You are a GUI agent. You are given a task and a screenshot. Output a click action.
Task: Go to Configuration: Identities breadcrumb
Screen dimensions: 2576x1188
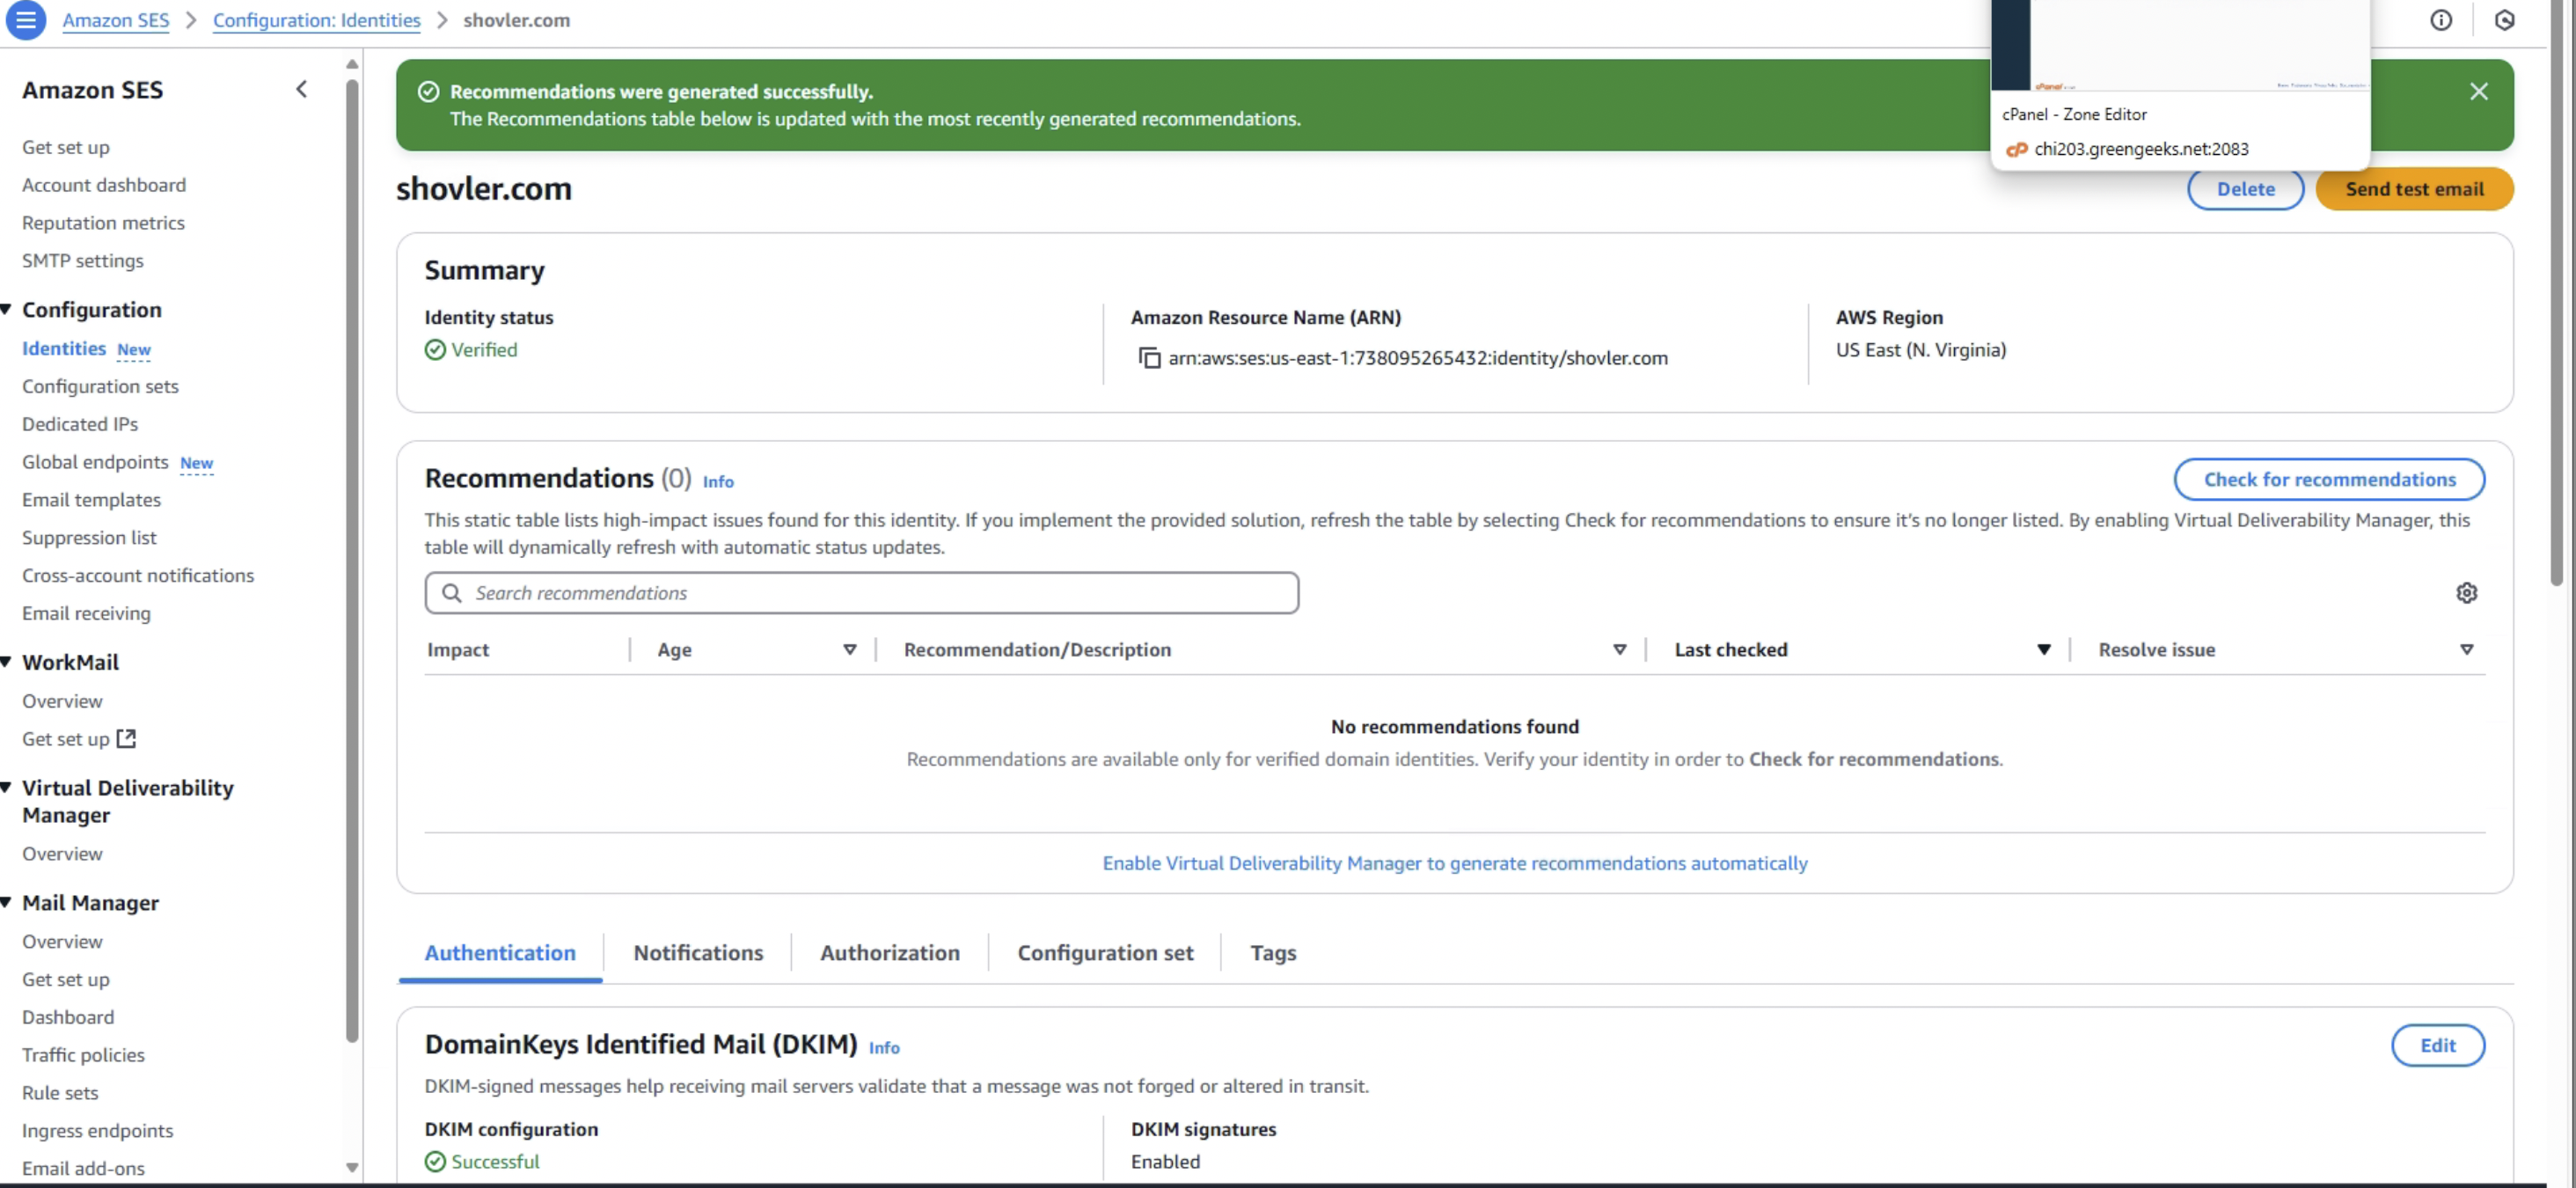[317, 20]
